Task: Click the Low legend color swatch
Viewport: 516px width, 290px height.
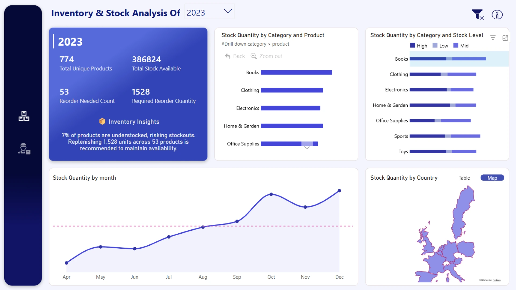Action: click(x=435, y=45)
